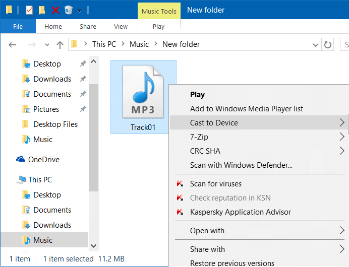This screenshot has height=267, width=349.
Task: Click into the search box
Action: tap(344, 44)
